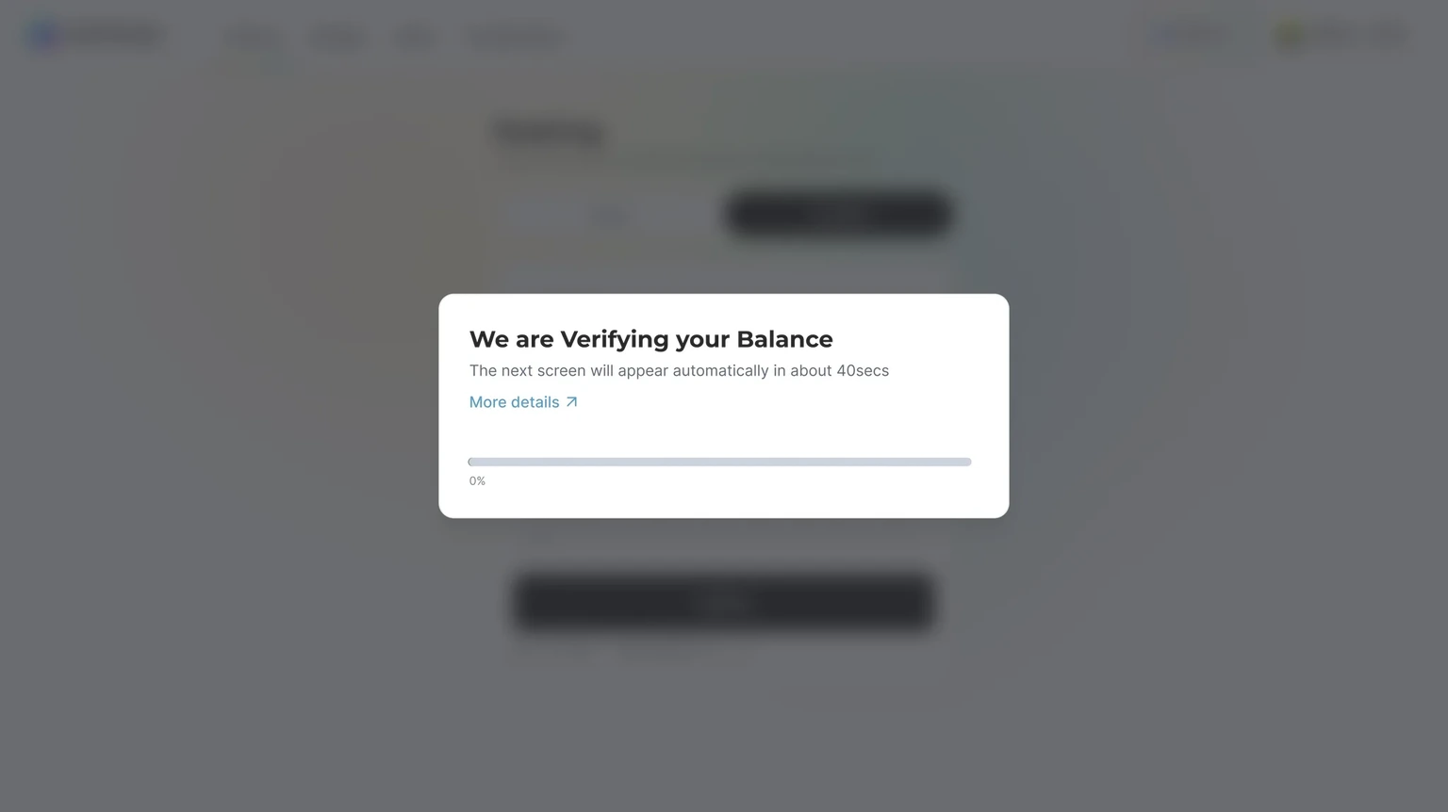
Task: Click the blurred yellow avatar icon top right
Action: [1290, 35]
